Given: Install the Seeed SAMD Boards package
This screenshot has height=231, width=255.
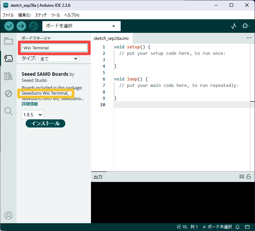Looking at the screenshot, I should coord(45,123).
